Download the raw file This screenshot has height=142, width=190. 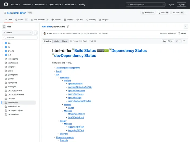tap(172, 41)
